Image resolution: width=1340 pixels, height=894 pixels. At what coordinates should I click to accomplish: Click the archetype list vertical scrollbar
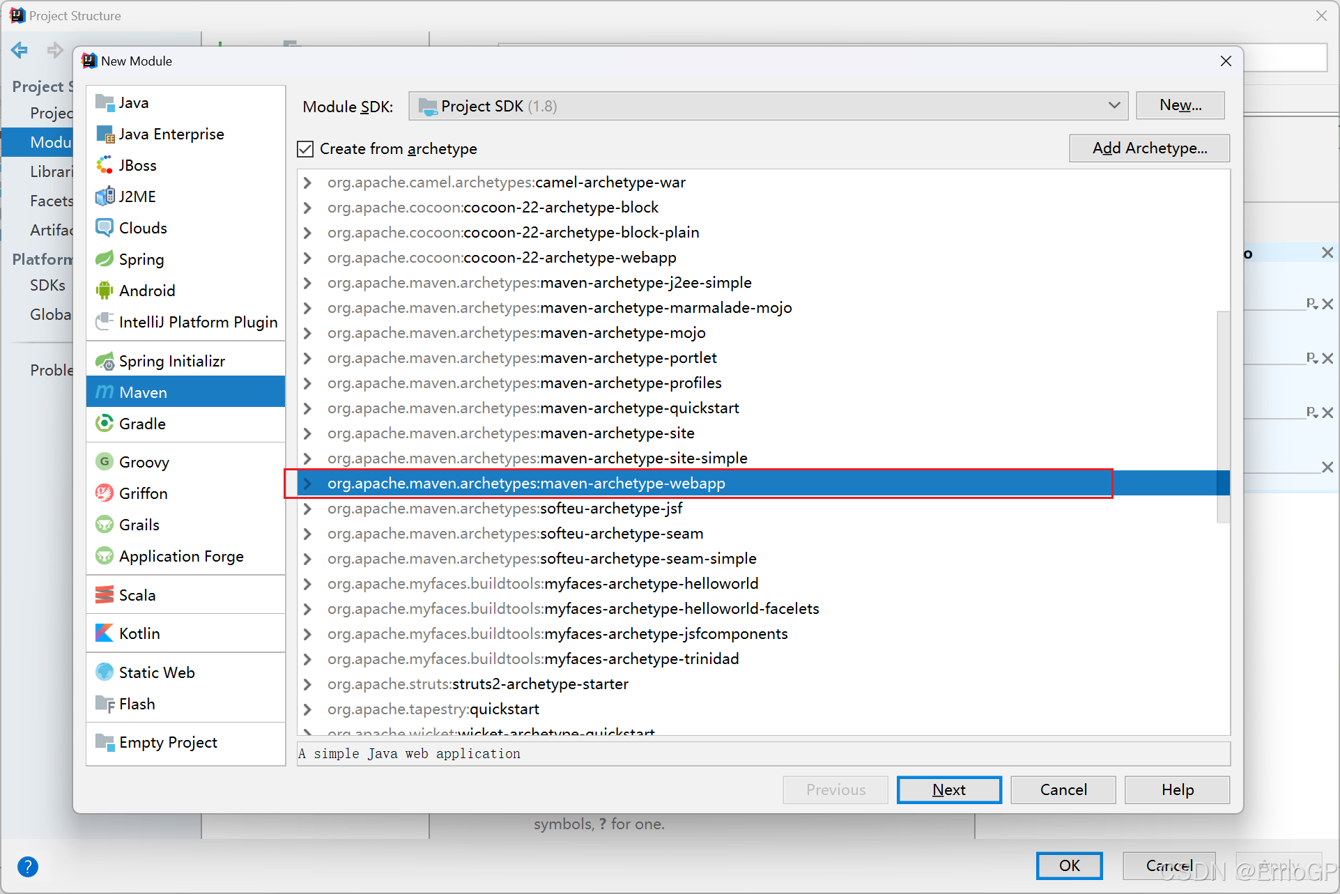click(1223, 417)
